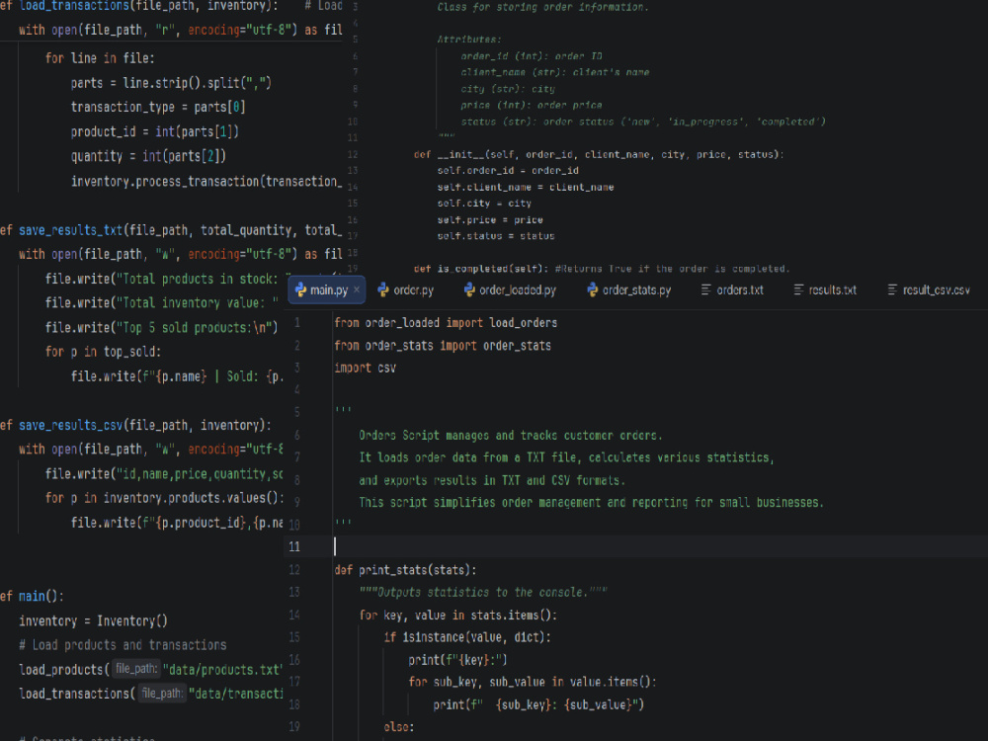Click 'for key, value in stats.items():' line
Viewport: 988px width, 741px height.
pyautogui.click(x=458, y=615)
